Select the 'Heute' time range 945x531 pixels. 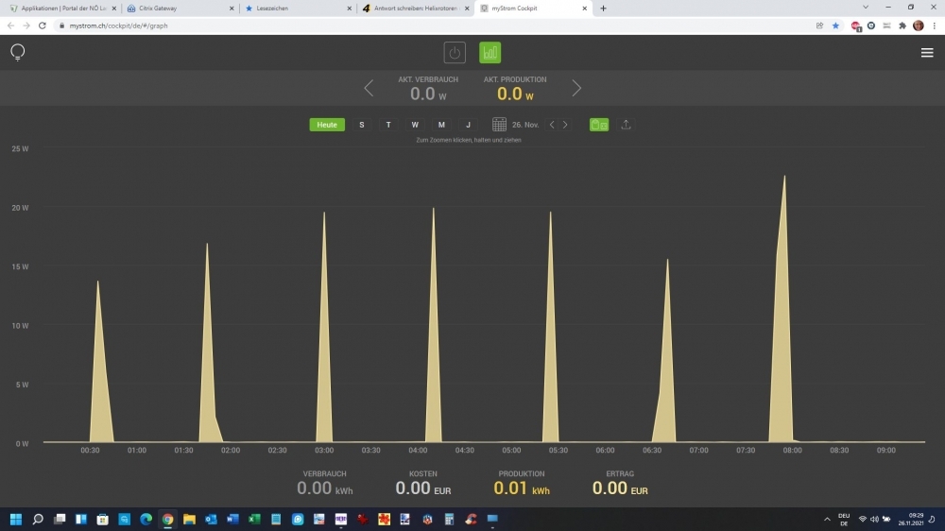coord(327,125)
